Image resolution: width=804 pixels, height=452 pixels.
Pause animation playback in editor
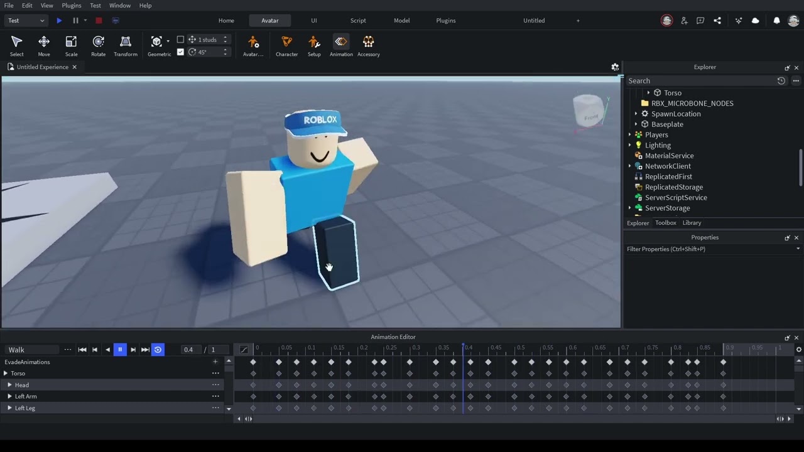click(119, 350)
